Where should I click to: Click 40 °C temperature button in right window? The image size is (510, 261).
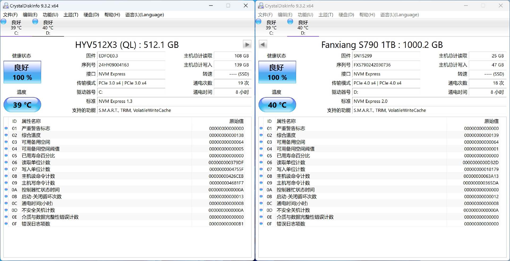point(277,105)
